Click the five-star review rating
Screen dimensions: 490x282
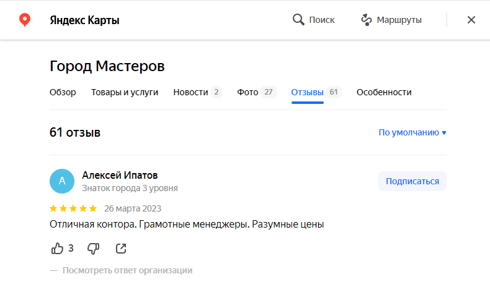(x=73, y=208)
